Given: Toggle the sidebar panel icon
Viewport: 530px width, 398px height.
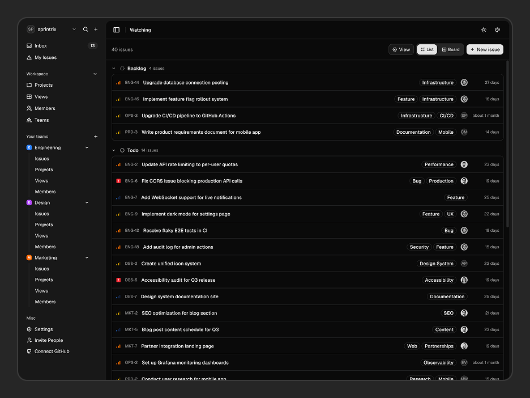Looking at the screenshot, I should tap(116, 30).
